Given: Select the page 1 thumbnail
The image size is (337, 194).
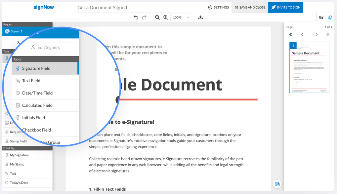Looking at the screenshot, I should (x=309, y=67).
